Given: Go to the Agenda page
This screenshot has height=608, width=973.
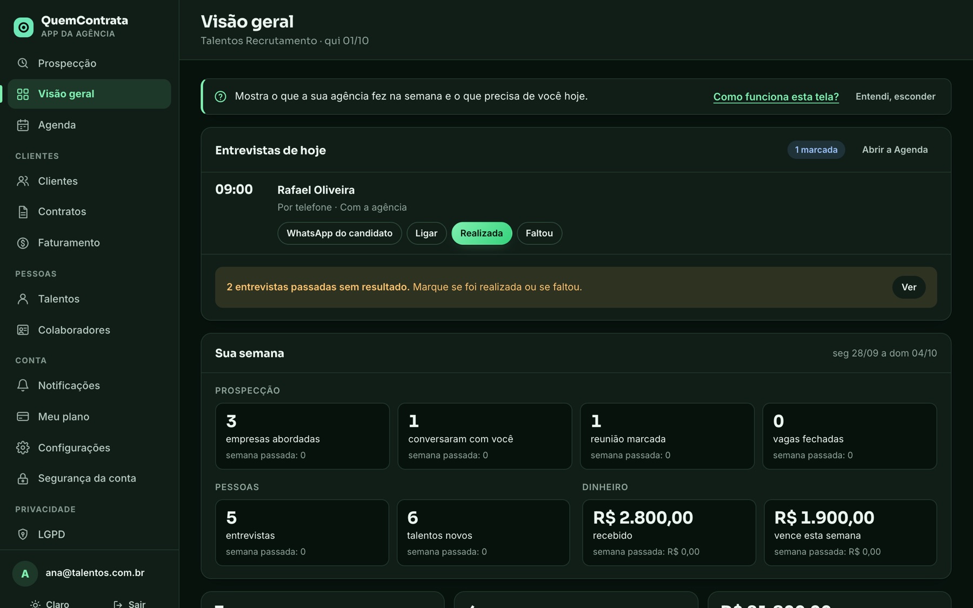Looking at the screenshot, I should pyautogui.click(x=89, y=125).
